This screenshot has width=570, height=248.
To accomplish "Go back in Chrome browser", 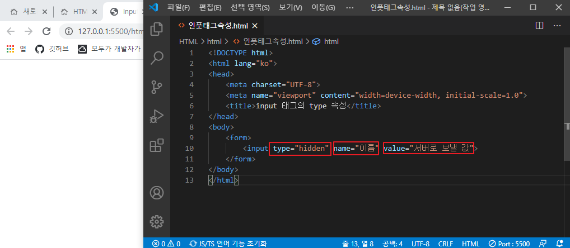I will point(11,31).
